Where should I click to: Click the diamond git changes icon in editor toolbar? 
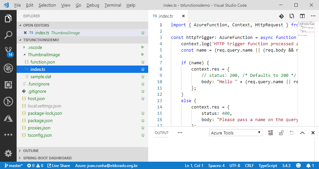pos(281,16)
